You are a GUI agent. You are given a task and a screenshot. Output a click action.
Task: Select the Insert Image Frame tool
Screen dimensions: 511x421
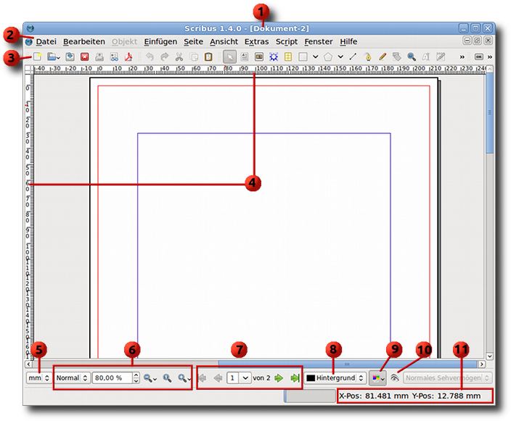[259, 57]
